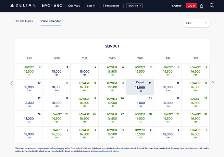The image size is (224, 157).
Task: Select Sep 21 fare cell
Action: click(x=140, y=103)
